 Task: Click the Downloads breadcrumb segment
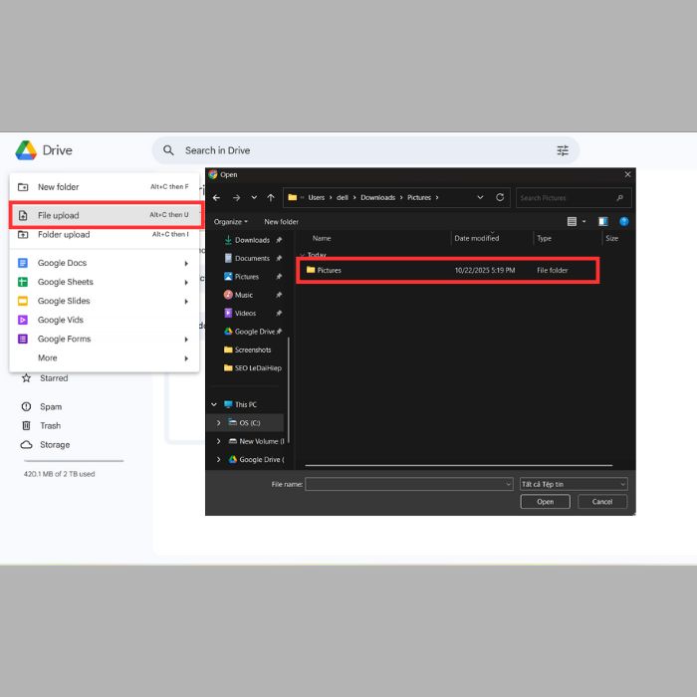(x=377, y=198)
